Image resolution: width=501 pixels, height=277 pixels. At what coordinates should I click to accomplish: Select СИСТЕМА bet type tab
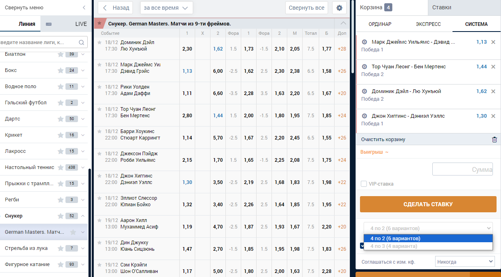point(476,24)
